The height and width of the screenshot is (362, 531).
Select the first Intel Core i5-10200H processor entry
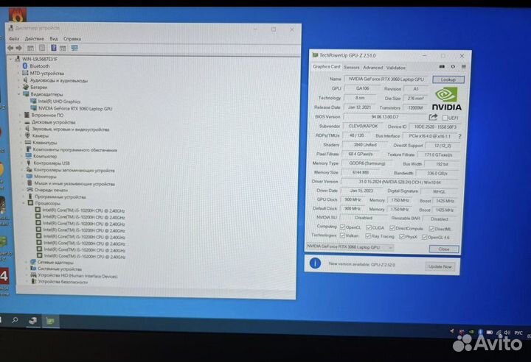pos(83,210)
